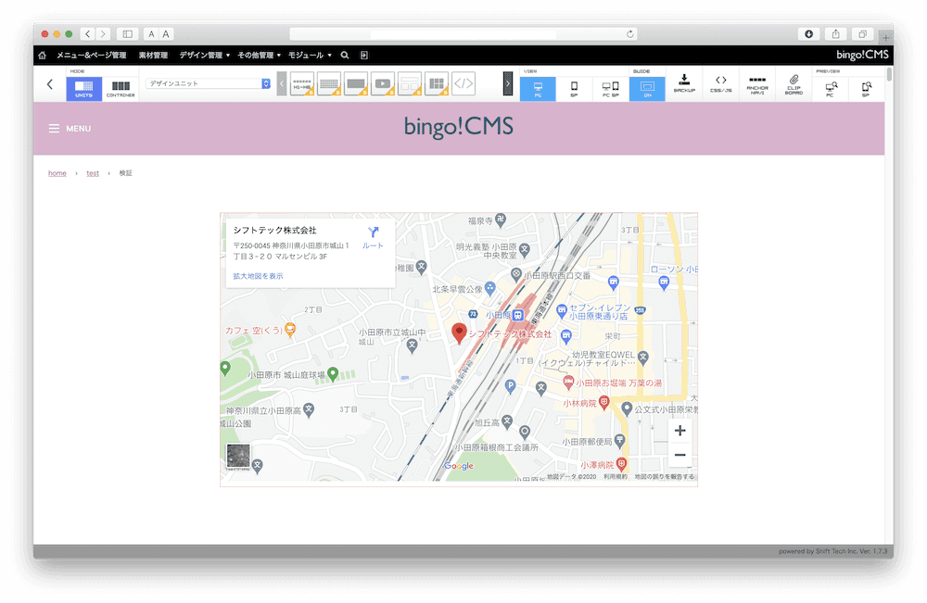Insert the image block unit
The height and width of the screenshot is (603, 927).
[356, 84]
